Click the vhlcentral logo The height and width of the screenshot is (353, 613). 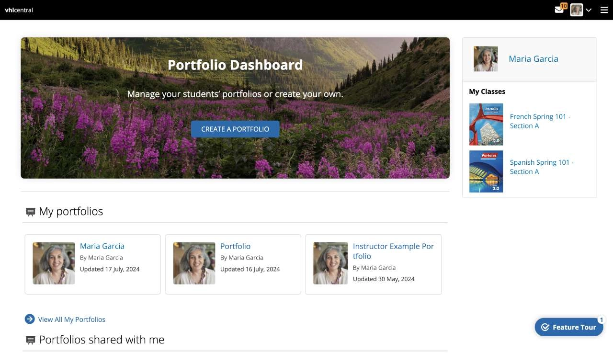click(x=19, y=10)
